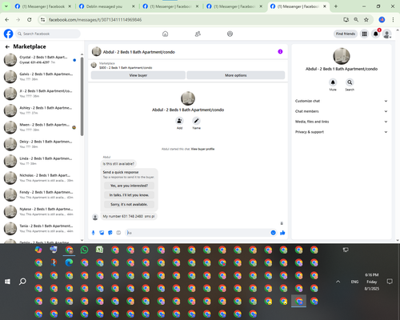The width and height of the screenshot is (400, 320).
Task: Send a thumbs up like
Action: [x=282, y=233]
